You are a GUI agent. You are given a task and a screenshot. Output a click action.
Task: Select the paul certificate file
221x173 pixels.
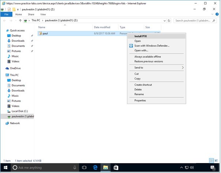45,33
